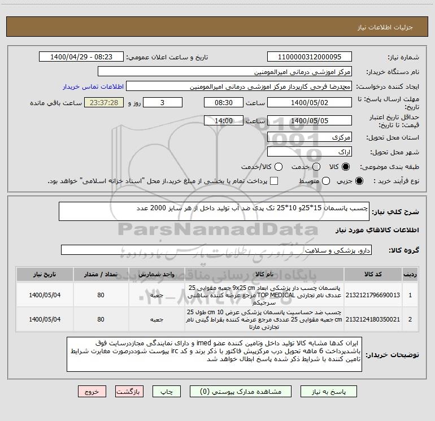Click the TOP MEDICAL product name cell
This screenshot has width=435, height=421.
[x=264, y=295]
